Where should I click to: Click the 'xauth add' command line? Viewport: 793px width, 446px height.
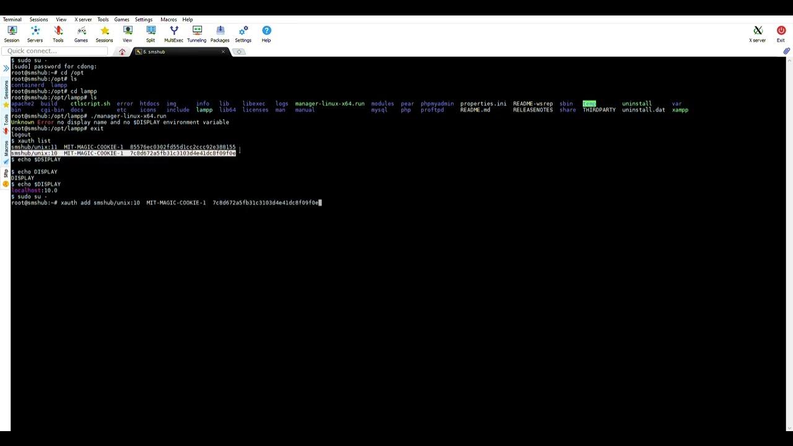click(x=166, y=203)
